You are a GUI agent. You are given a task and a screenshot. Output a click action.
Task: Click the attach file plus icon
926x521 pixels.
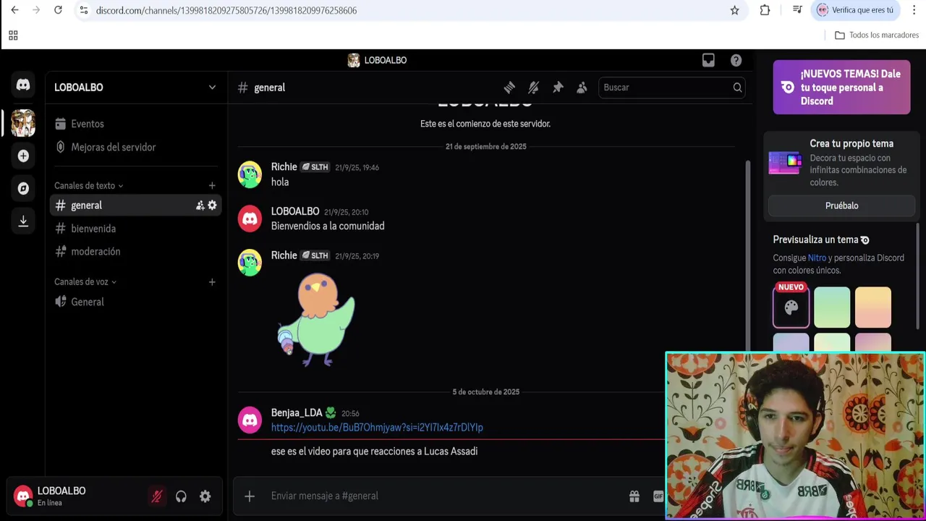coord(250,496)
